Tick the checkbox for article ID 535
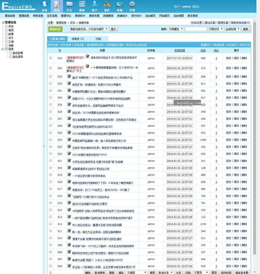The width and height of the screenshot is (260, 274). click(51, 58)
